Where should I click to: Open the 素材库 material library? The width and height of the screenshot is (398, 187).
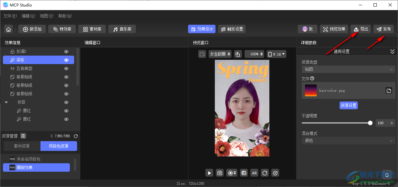pos(92,29)
